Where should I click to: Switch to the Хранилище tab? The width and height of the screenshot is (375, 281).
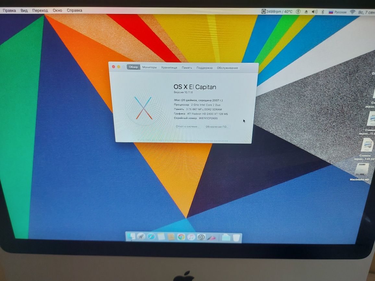[169, 68]
